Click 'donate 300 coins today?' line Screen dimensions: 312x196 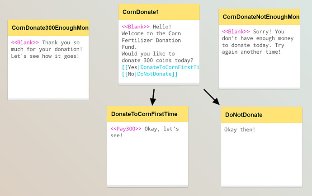[157, 61]
